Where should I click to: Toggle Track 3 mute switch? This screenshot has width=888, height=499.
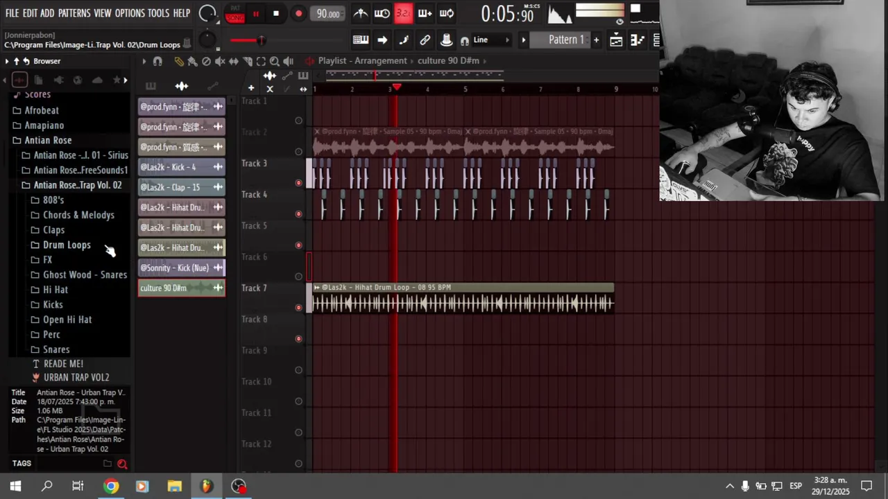coord(299,183)
